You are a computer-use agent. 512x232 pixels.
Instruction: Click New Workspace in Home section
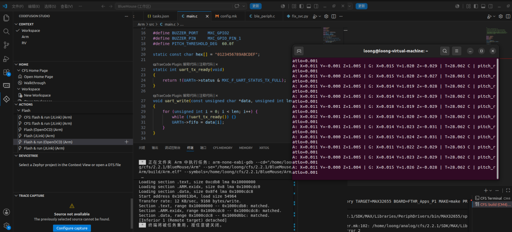pyautogui.click(x=37, y=95)
